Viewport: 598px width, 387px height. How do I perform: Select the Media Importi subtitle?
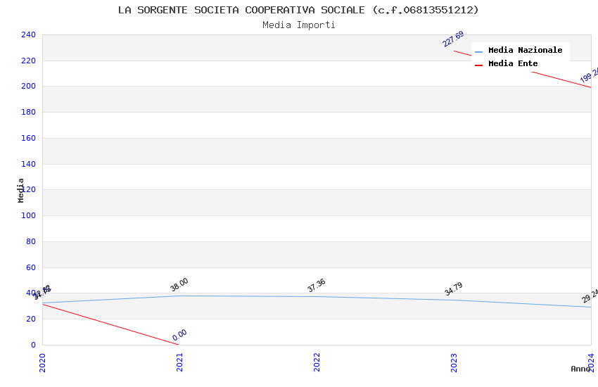[x=298, y=25]
